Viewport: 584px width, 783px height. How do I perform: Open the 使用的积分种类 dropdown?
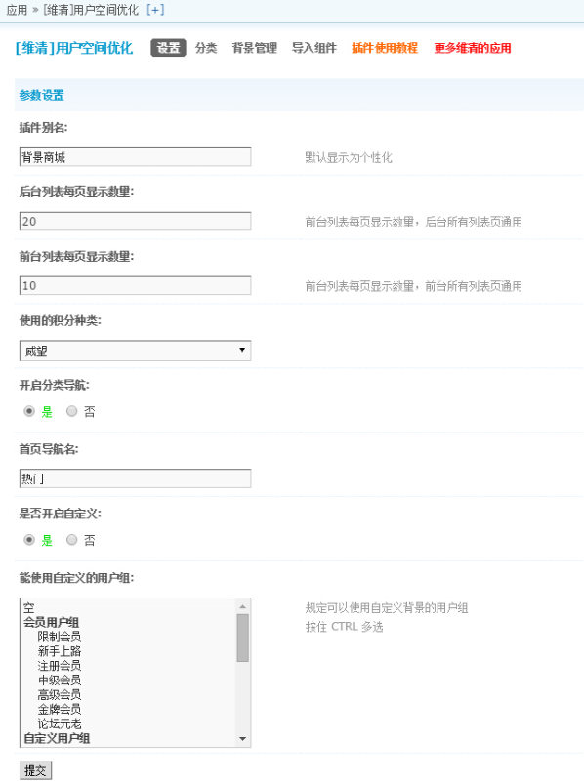point(135,350)
